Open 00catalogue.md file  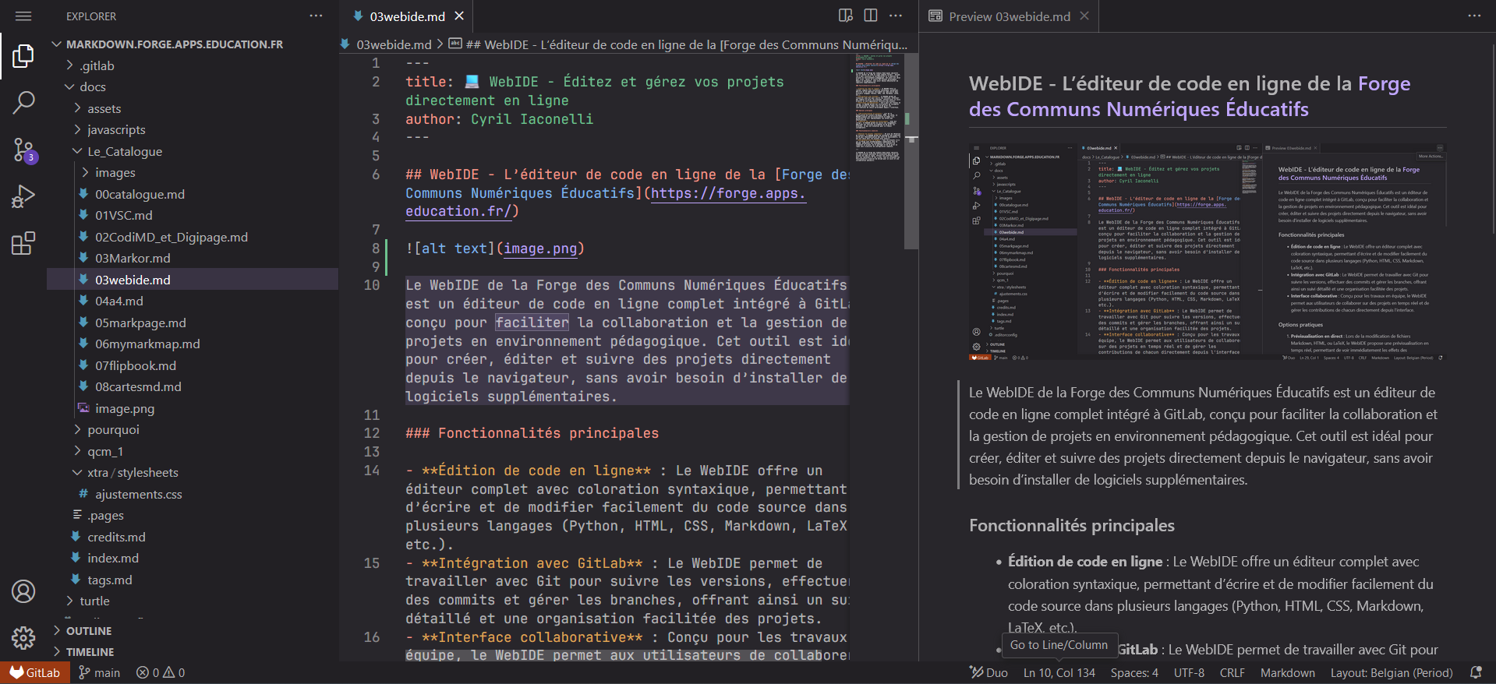point(140,194)
